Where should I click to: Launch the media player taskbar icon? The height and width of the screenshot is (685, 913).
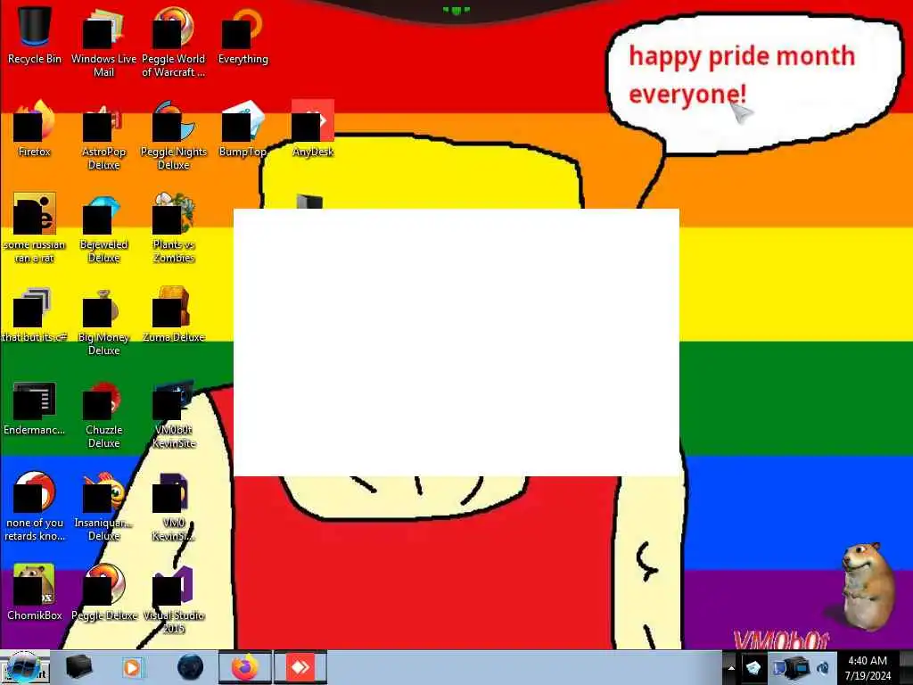(x=132, y=667)
